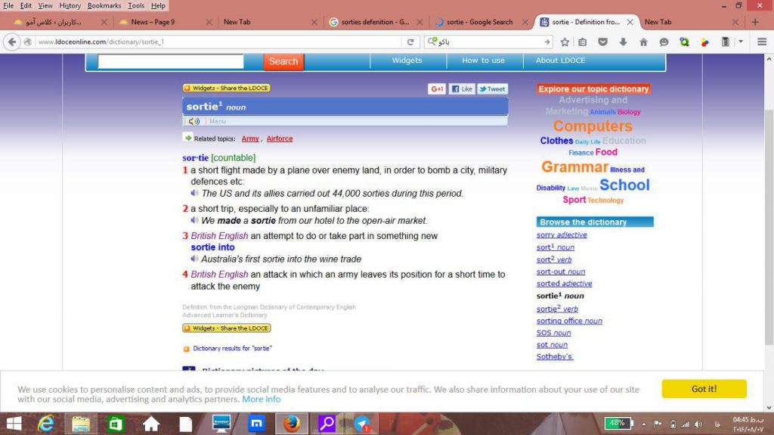Screen dimensions: 774x435
Task: Open the Firefox hamburger menu
Action: coord(762,42)
